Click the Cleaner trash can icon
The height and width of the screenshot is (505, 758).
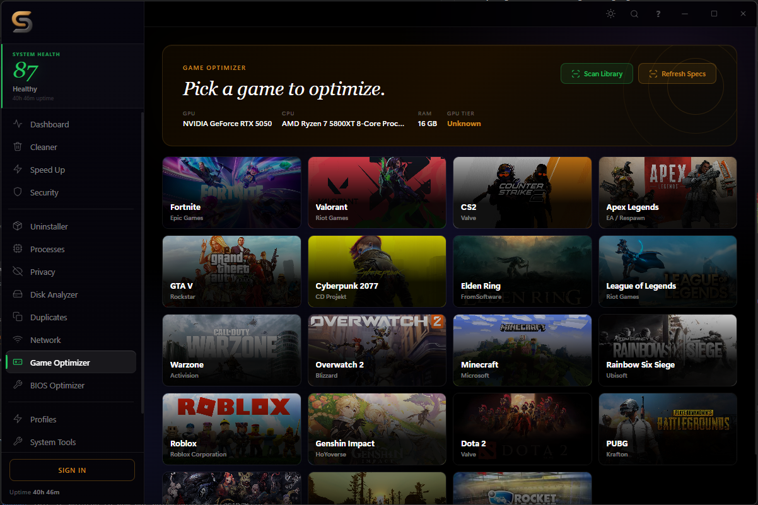(18, 147)
